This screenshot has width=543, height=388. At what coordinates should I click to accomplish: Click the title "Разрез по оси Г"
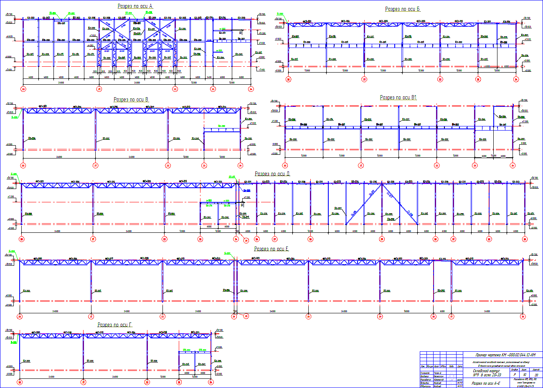115,325
